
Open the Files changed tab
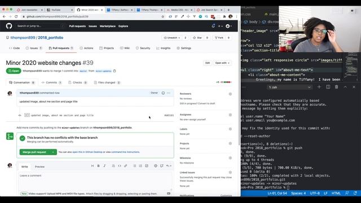tap(107, 82)
